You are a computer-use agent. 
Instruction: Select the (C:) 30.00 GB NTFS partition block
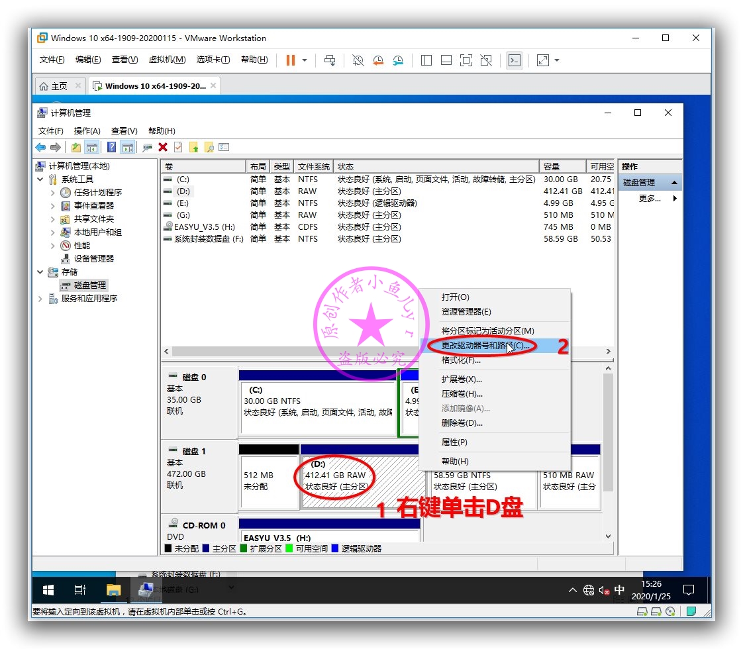[x=318, y=403]
